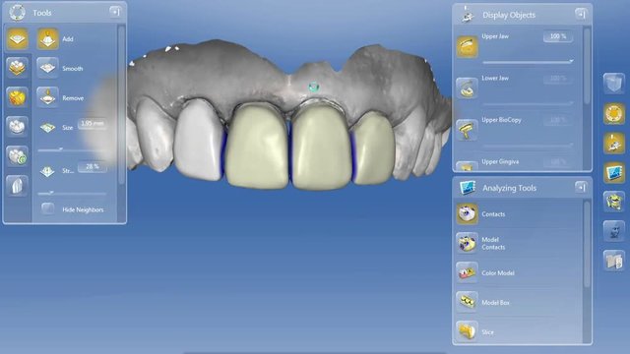Screen dimensions: 630x354
Task: Enable the Hide Neighbors checkbox
Action: pos(48,209)
